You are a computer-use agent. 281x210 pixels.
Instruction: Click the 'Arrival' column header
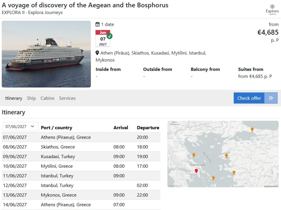pyautogui.click(x=121, y=128)
